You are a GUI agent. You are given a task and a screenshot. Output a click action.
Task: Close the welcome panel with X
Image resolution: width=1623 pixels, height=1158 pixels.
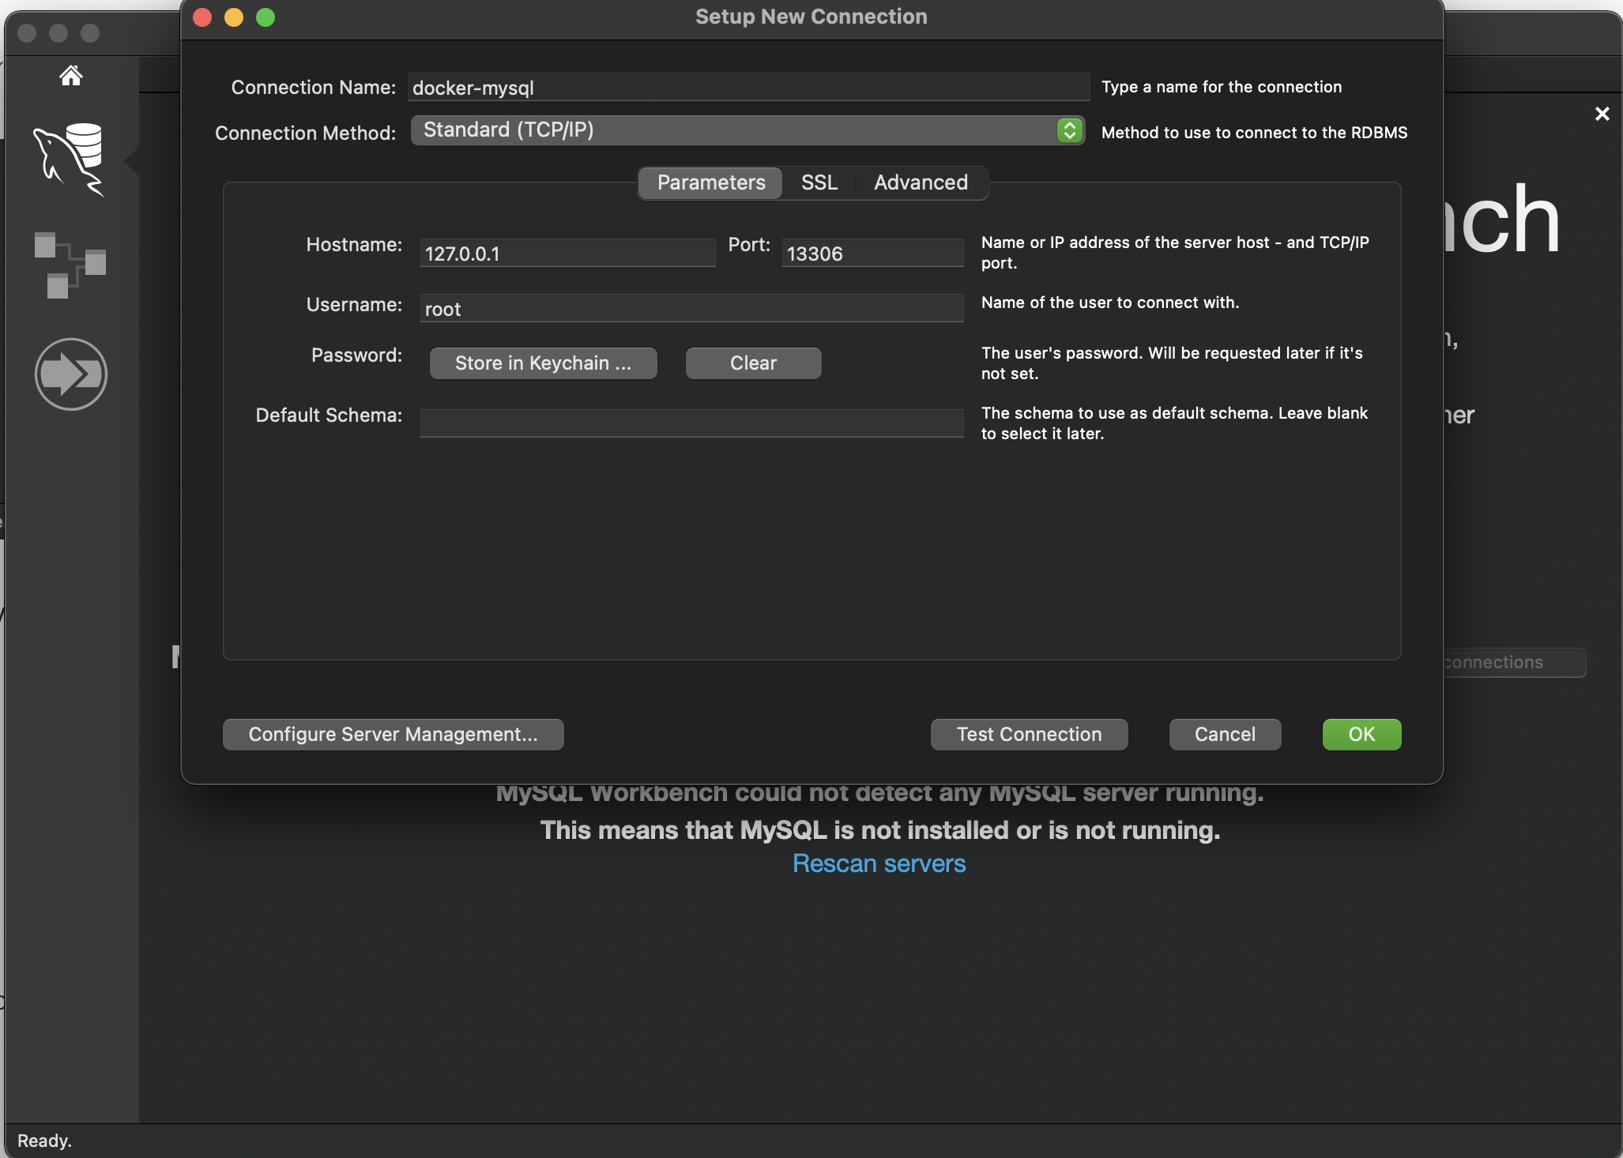pyautogui.click(x=1602, y=115)
